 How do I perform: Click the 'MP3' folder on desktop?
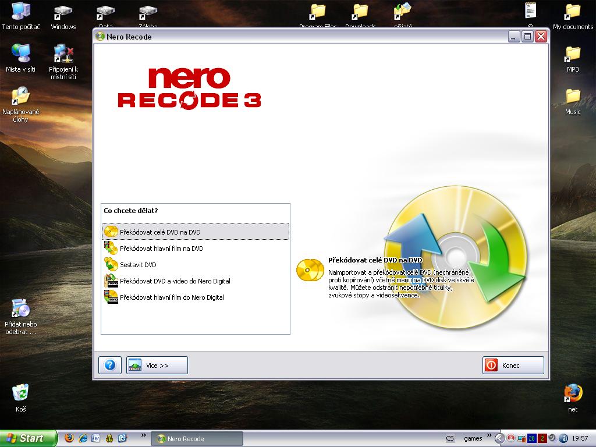pos(573,59)
